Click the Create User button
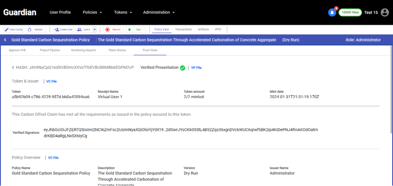 pos(63,30)
